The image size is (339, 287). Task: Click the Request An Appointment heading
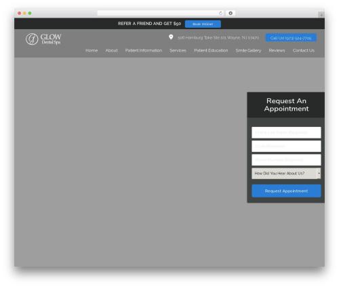coord(286,104)
